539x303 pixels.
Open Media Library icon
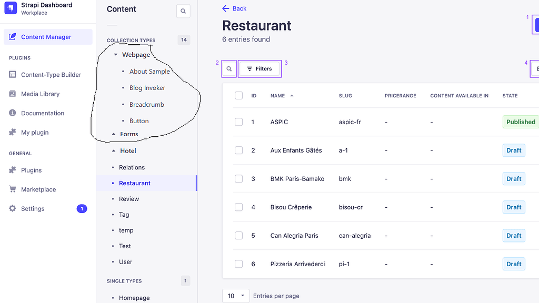[x=13, y=94]
